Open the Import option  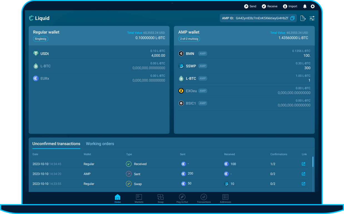(x=285, y=6)
